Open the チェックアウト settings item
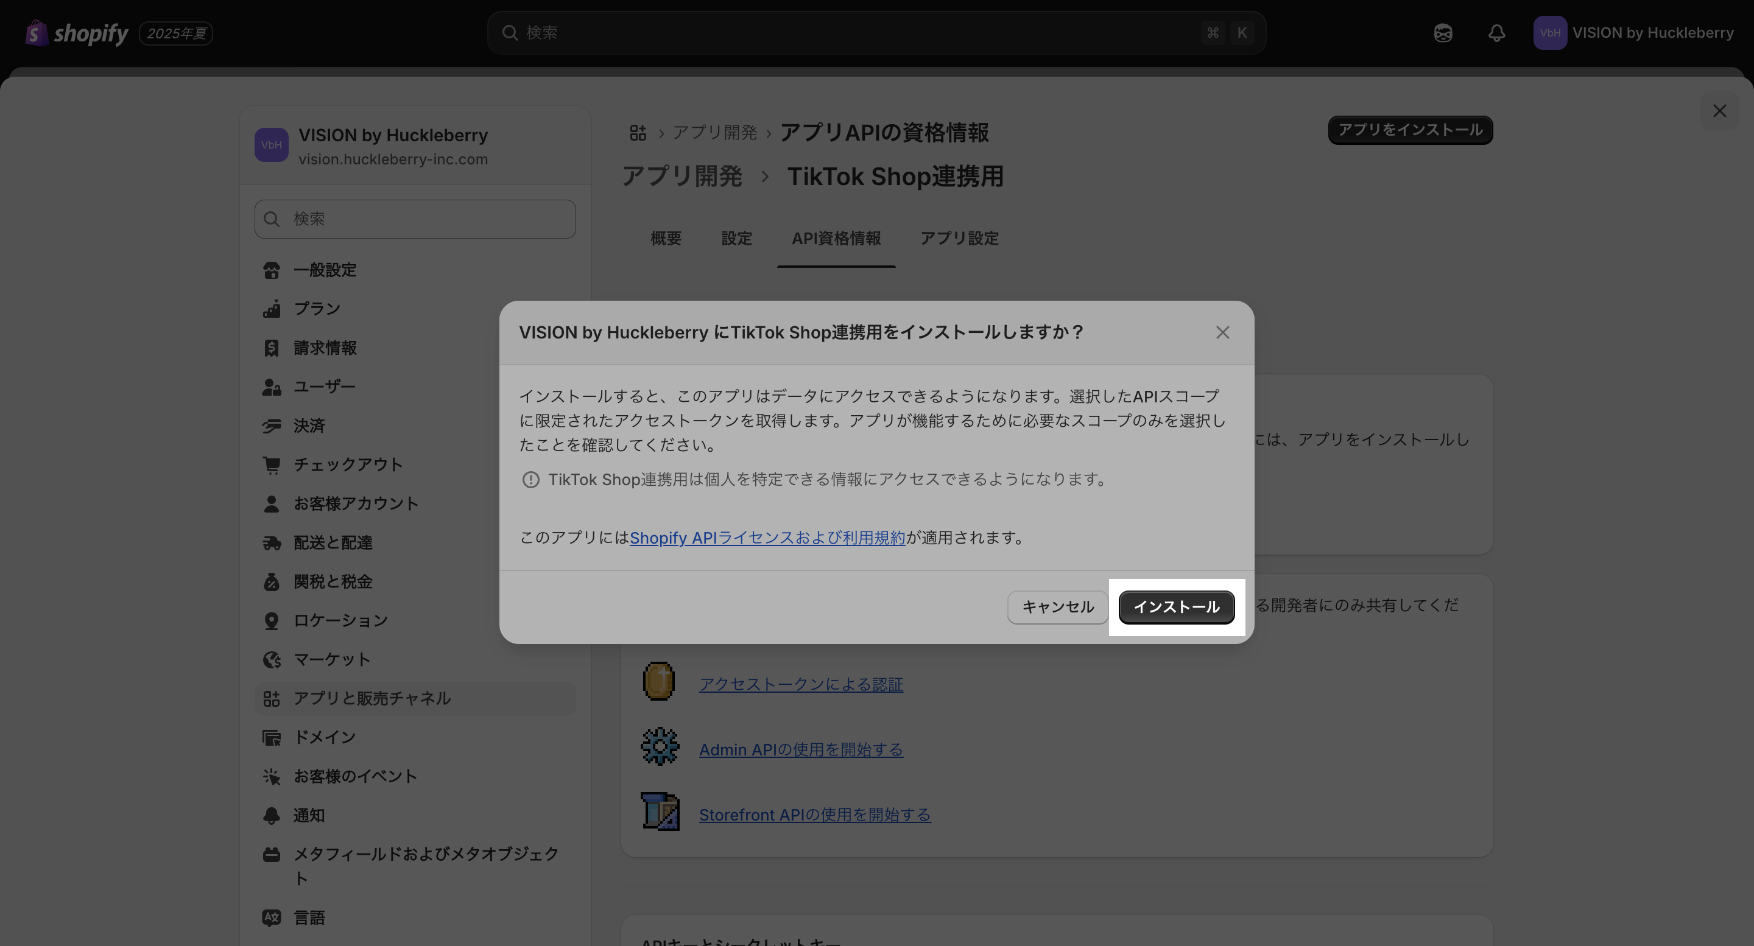 click(x=415, y=464)
